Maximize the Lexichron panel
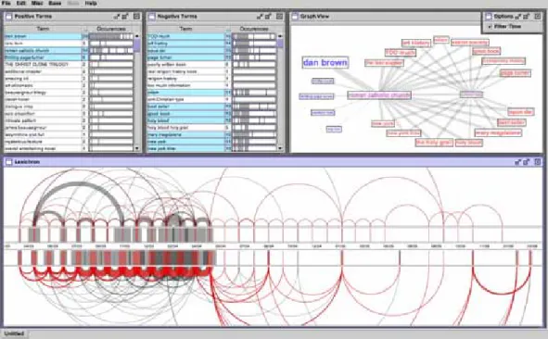 tap(527, 162)
